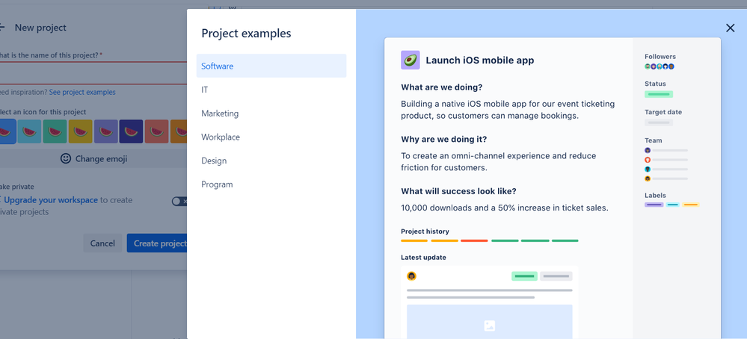The width and height of the screenshot is (747, 339).
Task: Follow the "Upgrade your workspace" link
Action: [x=51, y=200]
